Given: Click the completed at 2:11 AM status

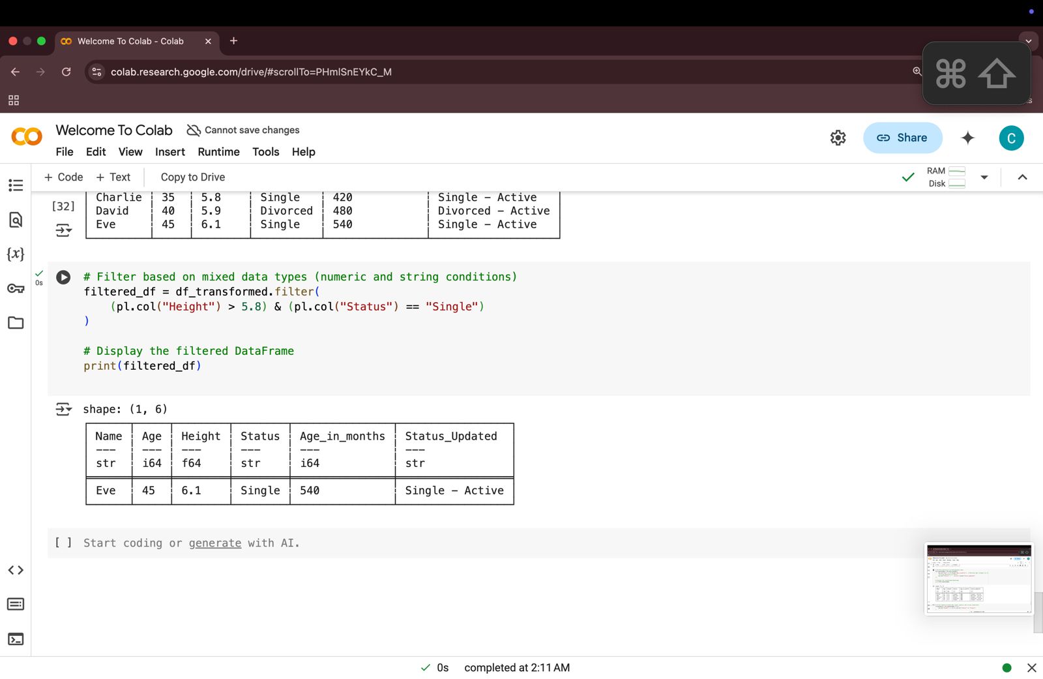Looking at the screenshot, I should tap(517, 667).
